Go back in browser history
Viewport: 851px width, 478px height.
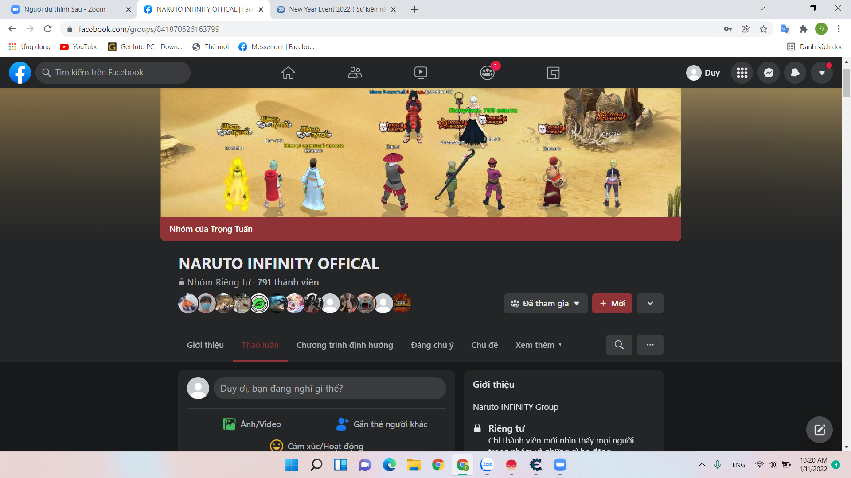tap(12, 29)
